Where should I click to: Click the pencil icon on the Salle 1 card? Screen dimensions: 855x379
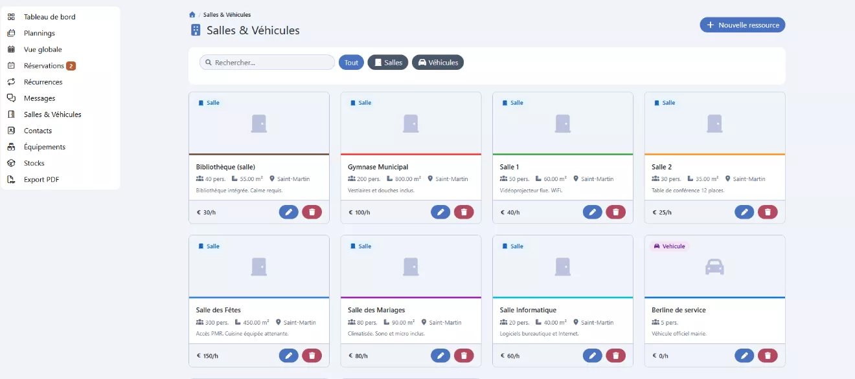pyautogui.click(x=592, y=212)
